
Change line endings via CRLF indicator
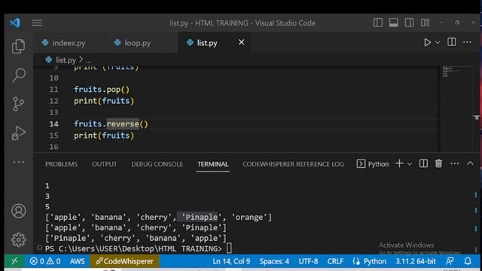[x=335, y=261]
